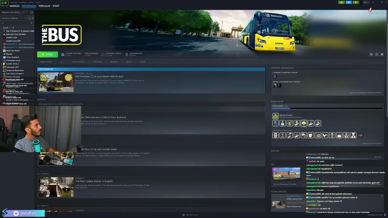
Task: Open the Ebus 2.2 wishlist news thumbnail
Action: [x=56, y=82]
